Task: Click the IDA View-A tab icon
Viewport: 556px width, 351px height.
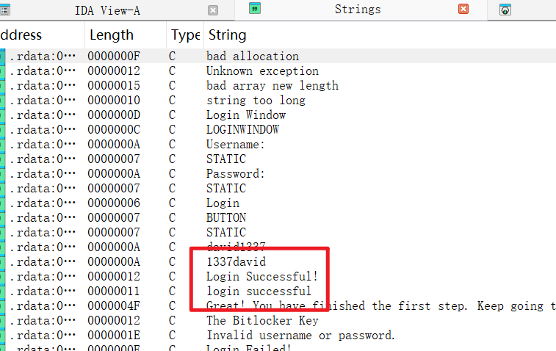Action: tap(4, 10)
